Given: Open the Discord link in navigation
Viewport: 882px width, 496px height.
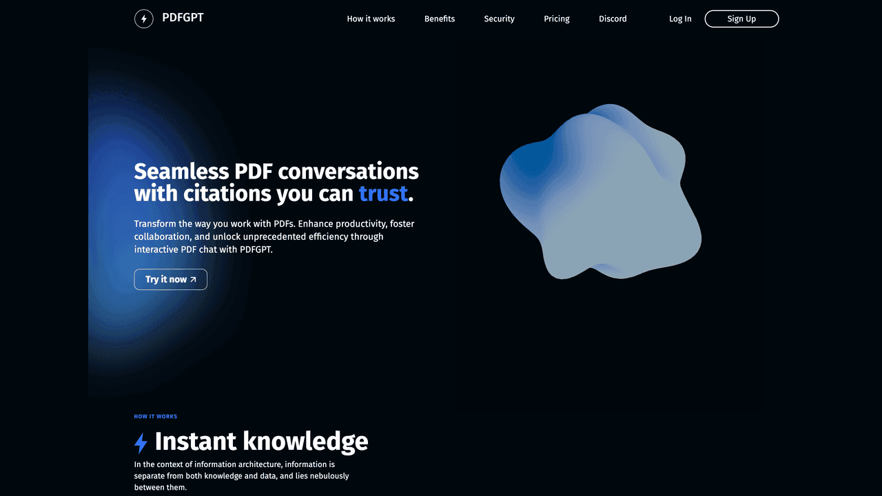Looking at the screenshot, I should pyautogui.click(x=613, y=19).
